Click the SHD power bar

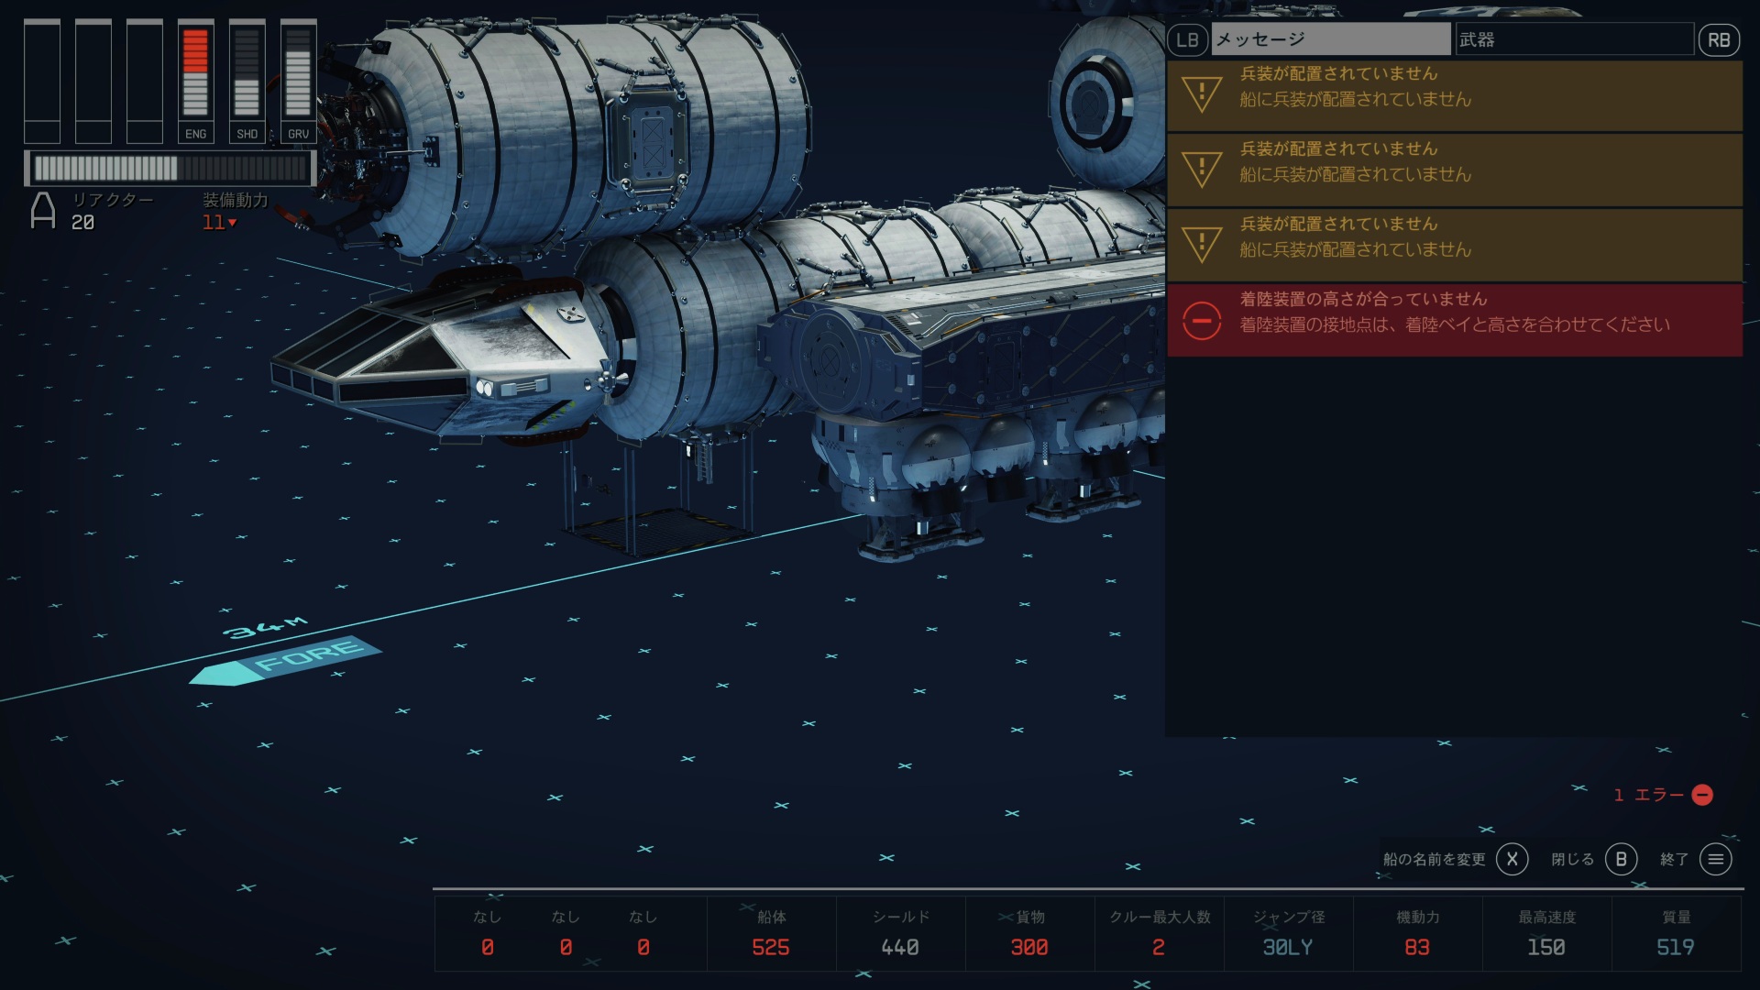[x=247, y=81]
